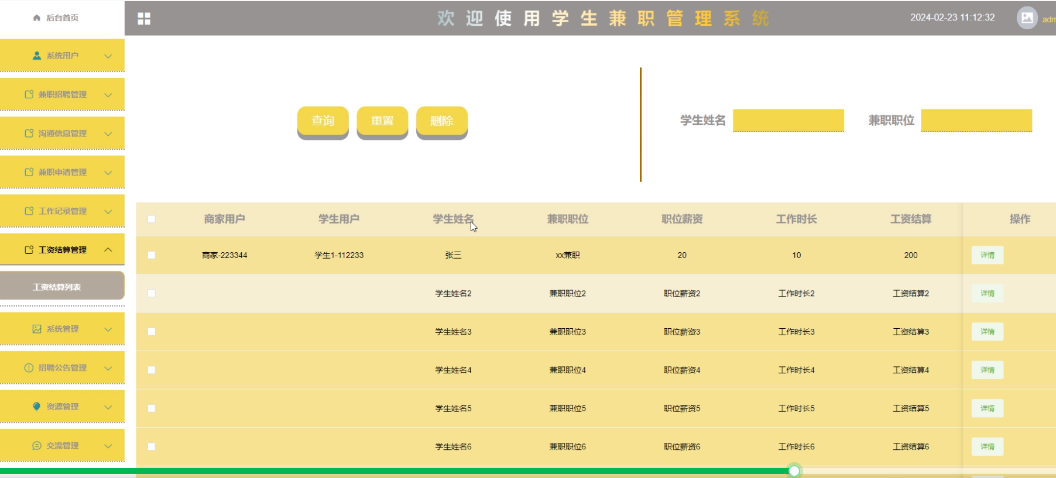
Task: Click the 学生用户 column header
Action: (x=339, y=219)
